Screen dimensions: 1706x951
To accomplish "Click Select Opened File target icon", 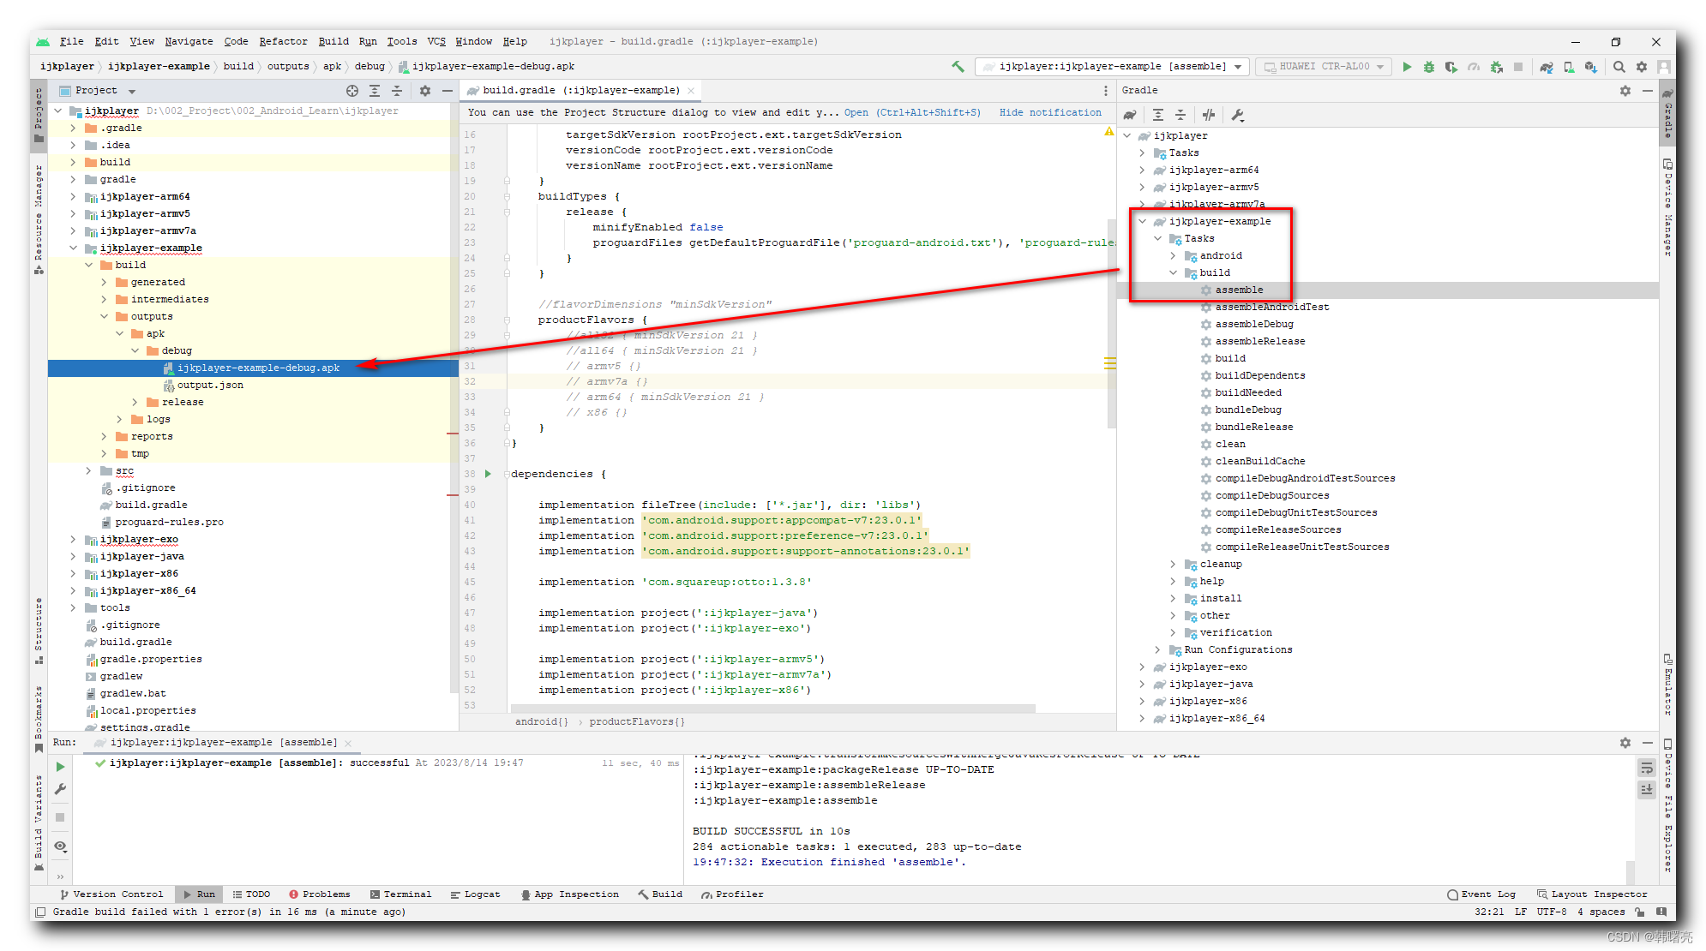I will pos(351,91).
